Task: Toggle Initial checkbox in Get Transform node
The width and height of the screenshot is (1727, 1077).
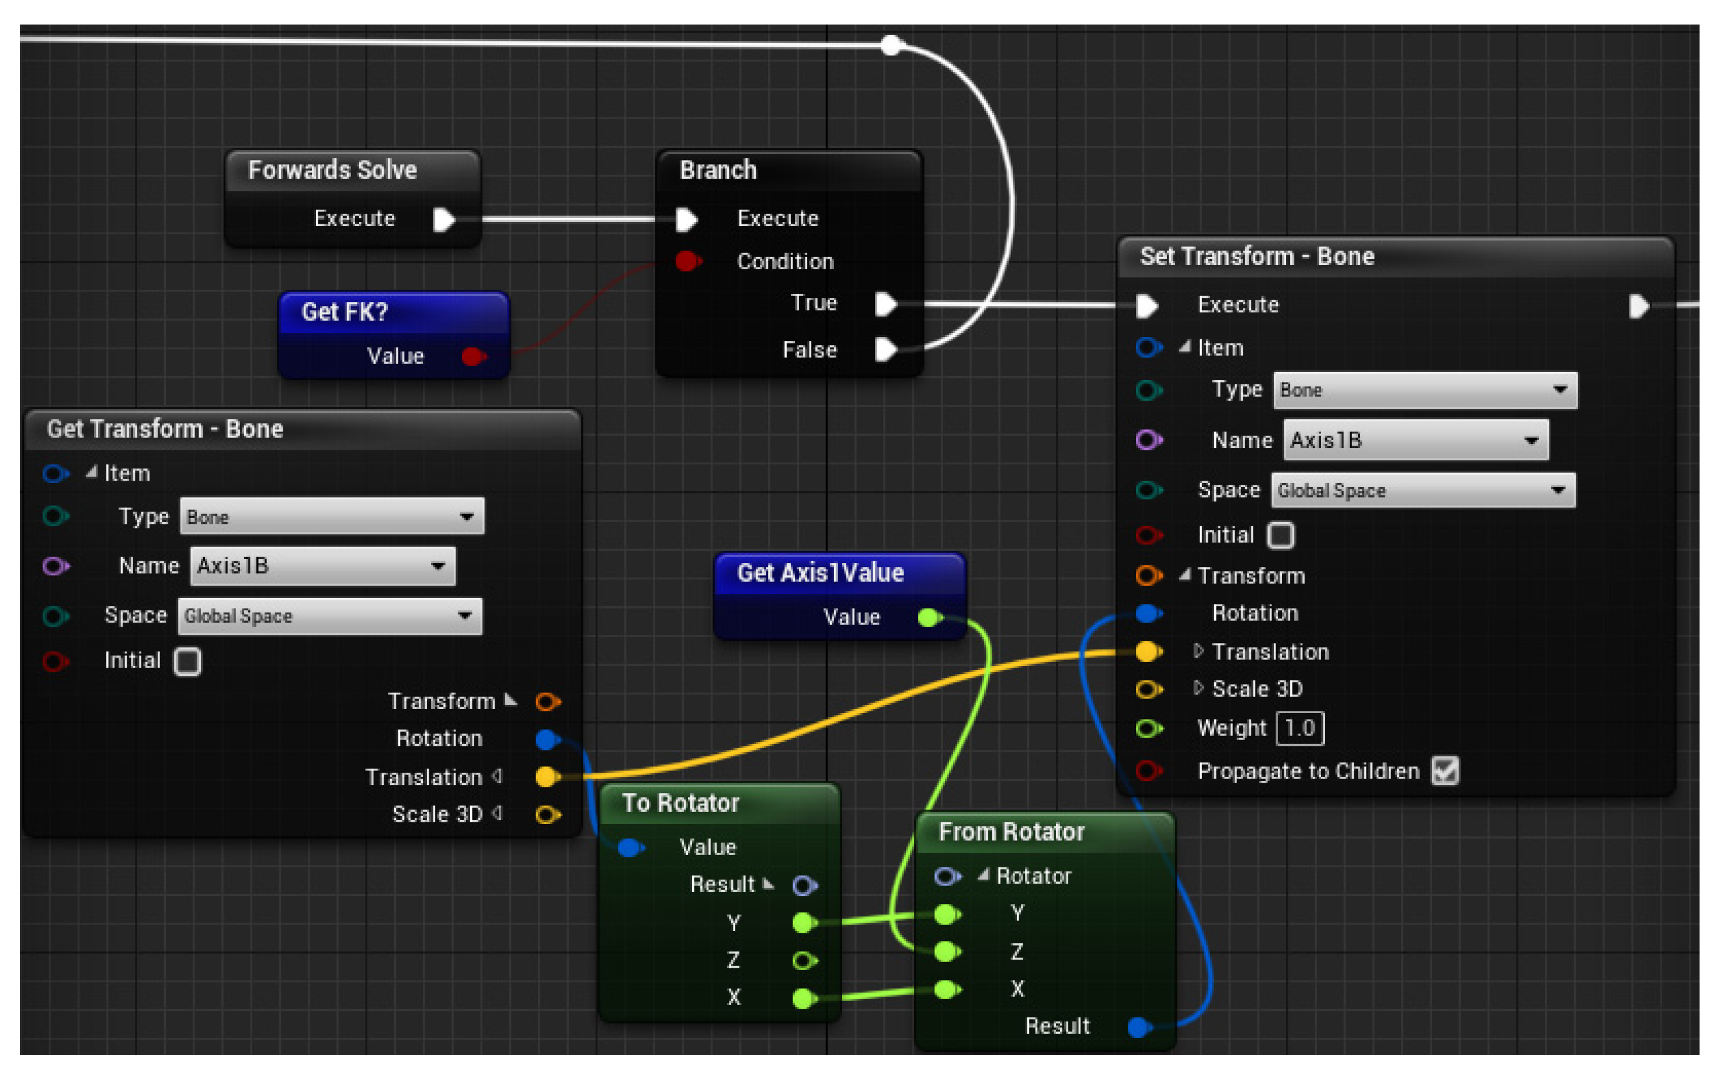Action: click(188, 661)
